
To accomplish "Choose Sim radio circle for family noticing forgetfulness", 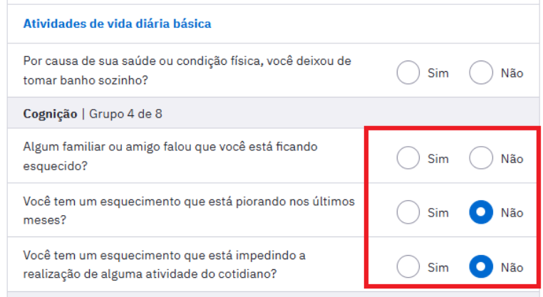I will coord(408,159).
